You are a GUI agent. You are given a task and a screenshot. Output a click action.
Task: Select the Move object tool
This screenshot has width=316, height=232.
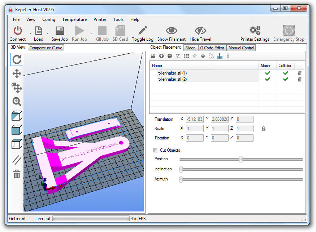(x=17, y=88)
